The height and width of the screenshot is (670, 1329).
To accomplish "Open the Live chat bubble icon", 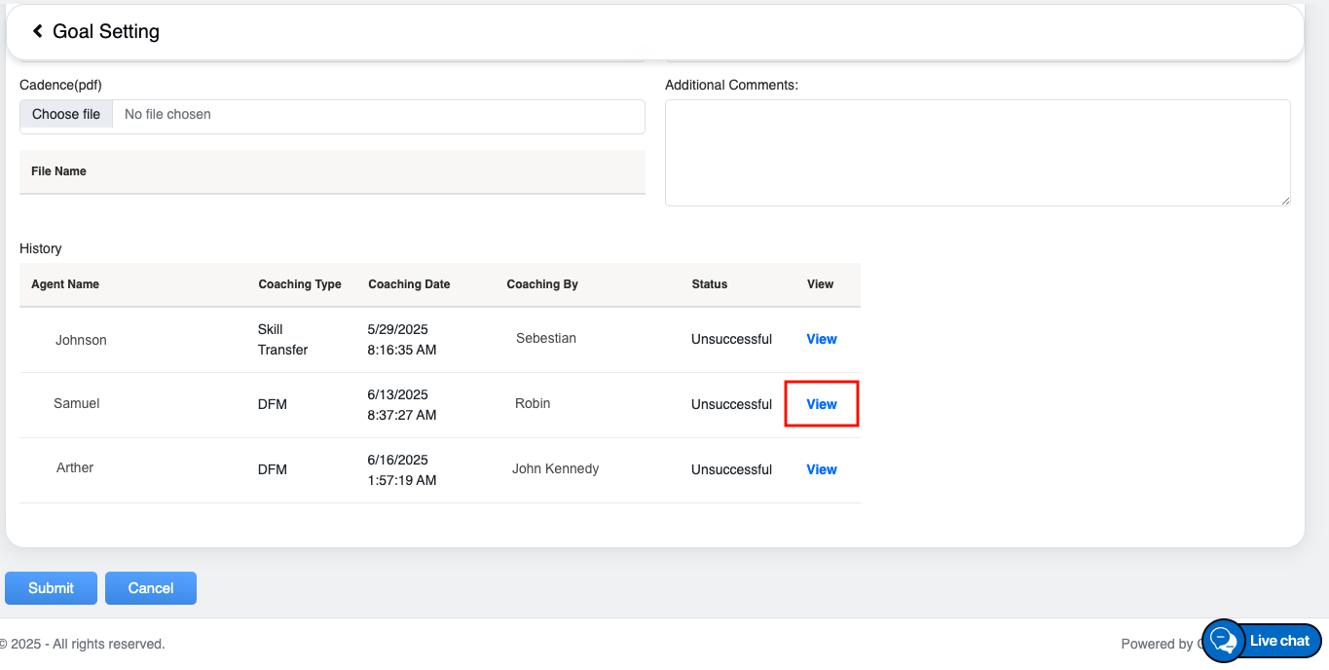I will point(1223,640).
